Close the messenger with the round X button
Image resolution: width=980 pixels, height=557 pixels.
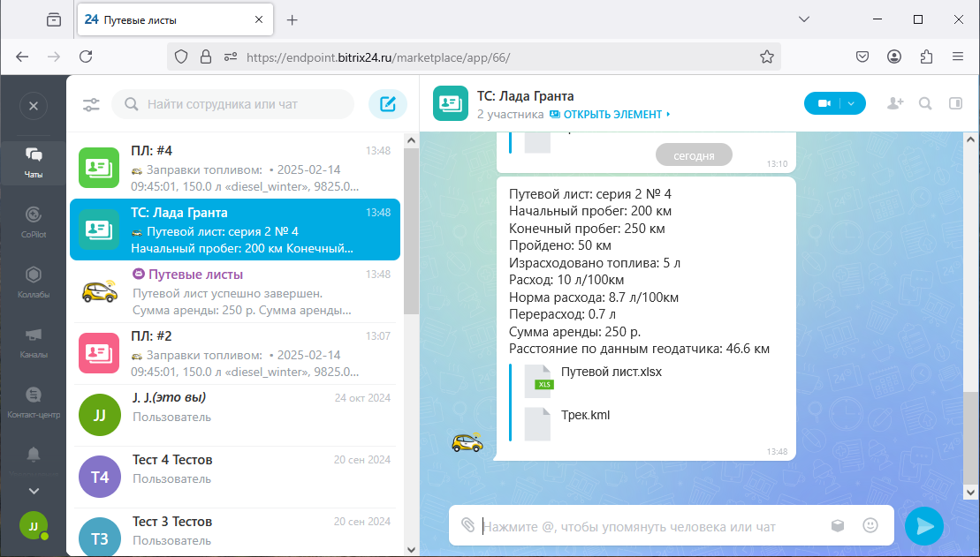(34, 106)
